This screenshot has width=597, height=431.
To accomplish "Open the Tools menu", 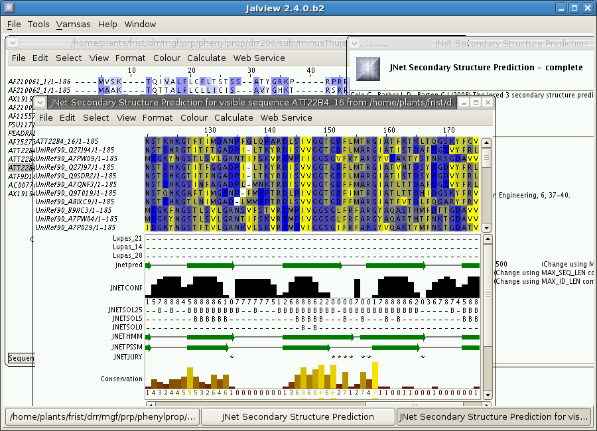I will [x=38, y=25].
